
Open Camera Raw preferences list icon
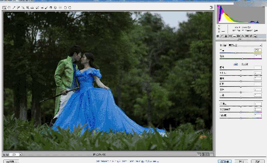[x=60, y=8]
